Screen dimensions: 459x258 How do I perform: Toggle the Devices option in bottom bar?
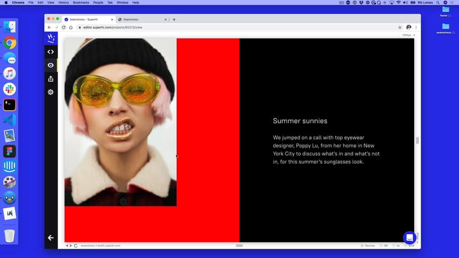(368, 245)
